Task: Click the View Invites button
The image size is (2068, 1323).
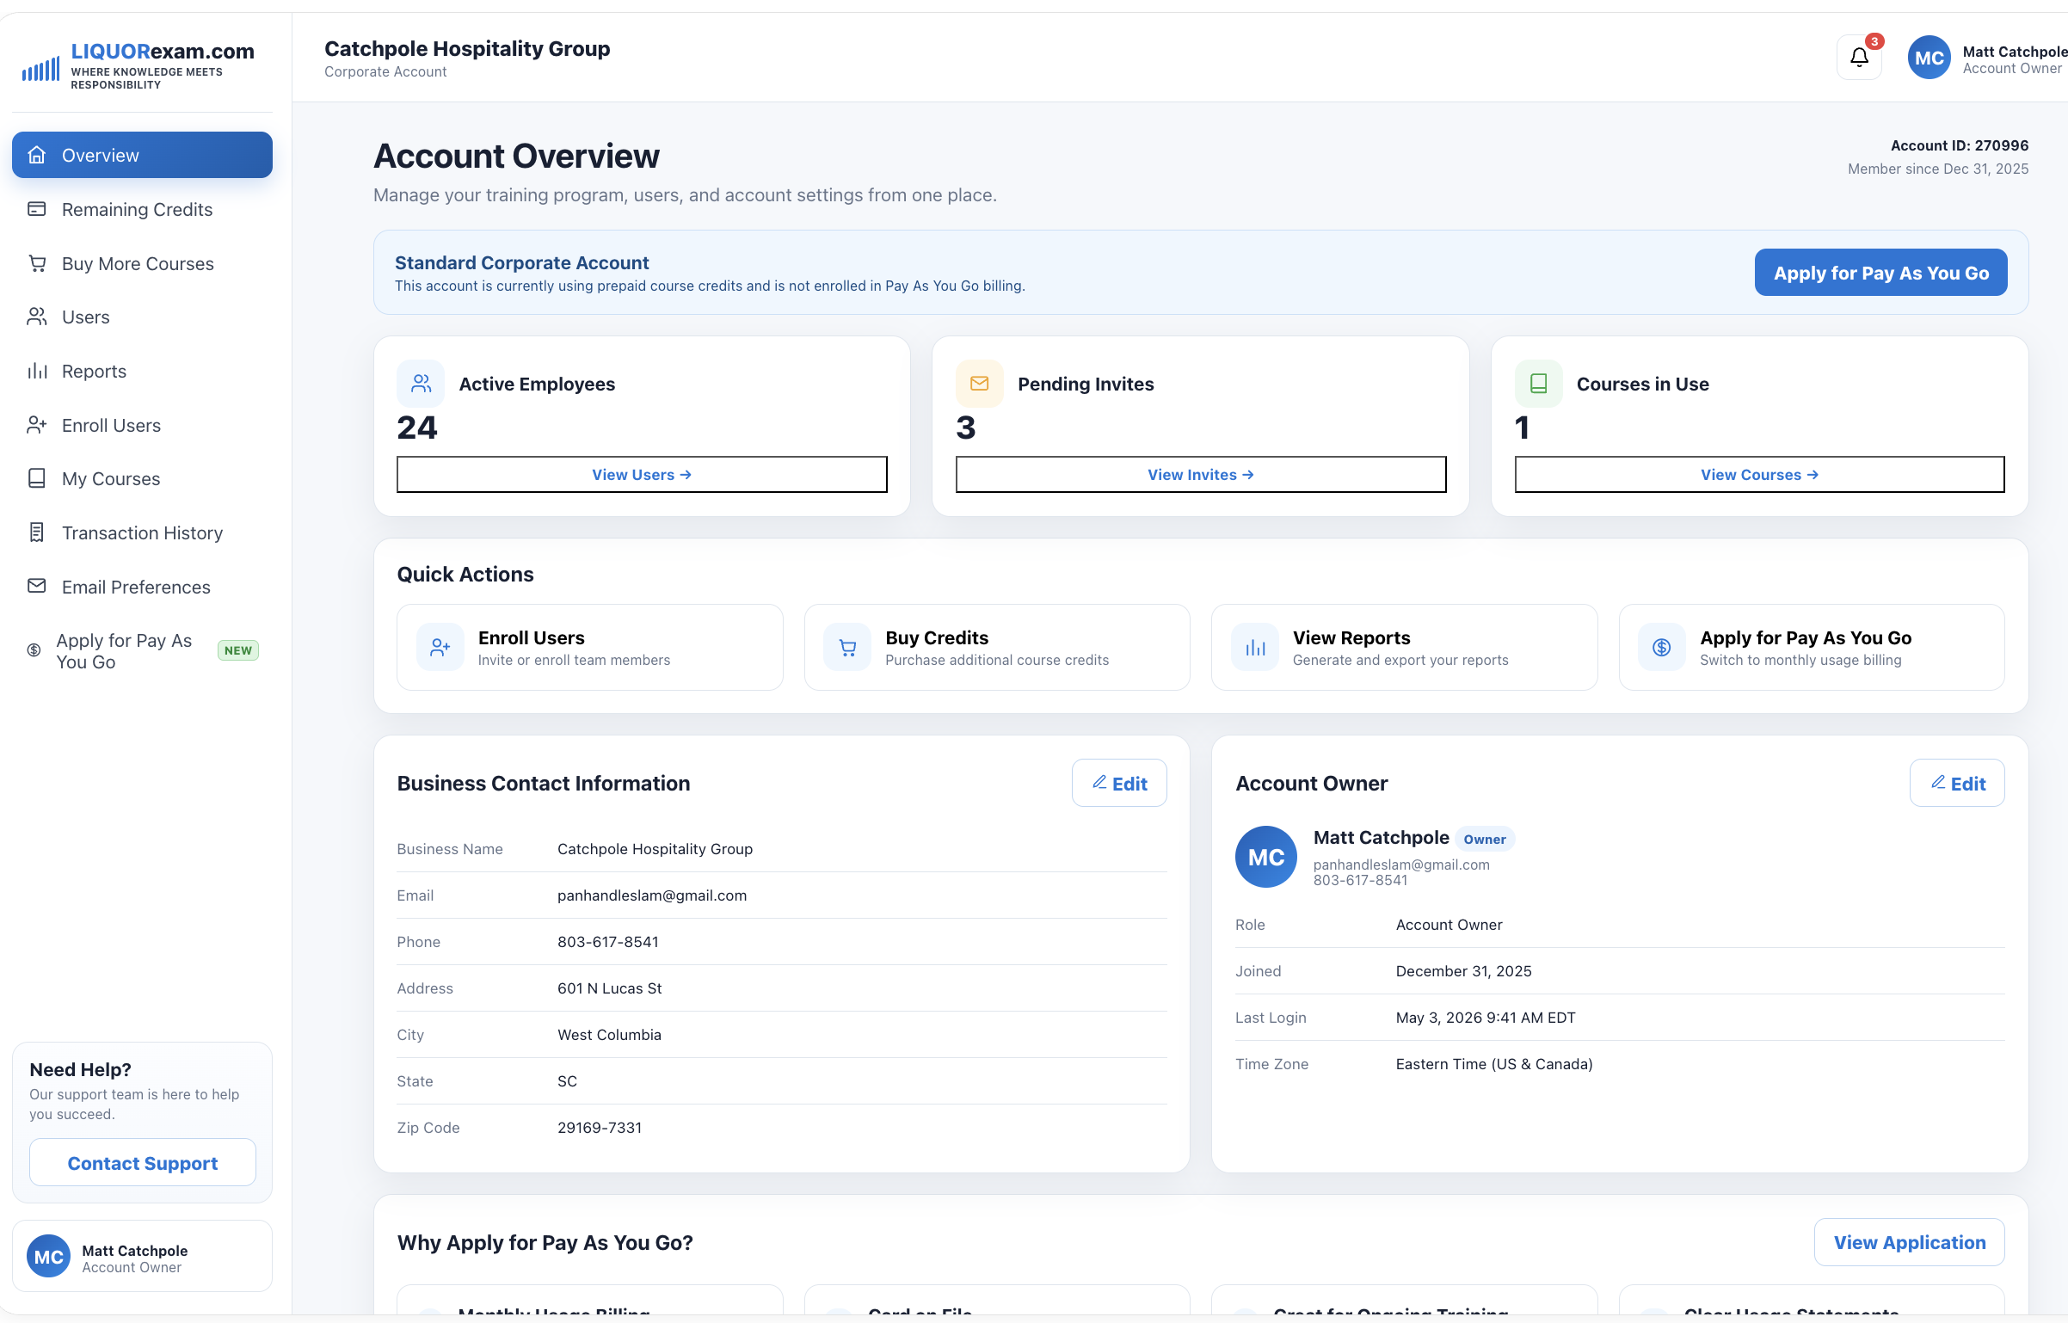Action: click(x=1201, y=475)
